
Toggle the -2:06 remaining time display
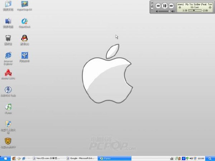(205, 10)
